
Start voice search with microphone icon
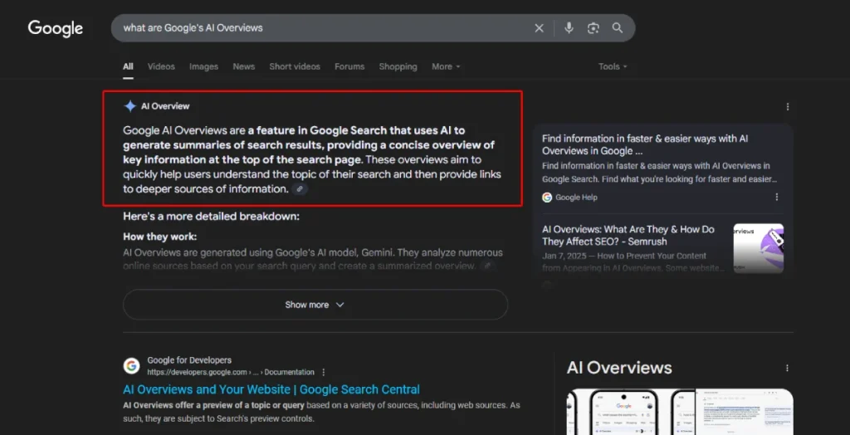tap(569, 28)
